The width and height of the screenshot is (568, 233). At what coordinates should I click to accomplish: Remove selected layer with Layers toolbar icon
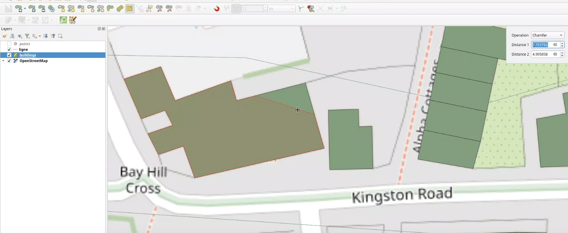click(60, 36)
